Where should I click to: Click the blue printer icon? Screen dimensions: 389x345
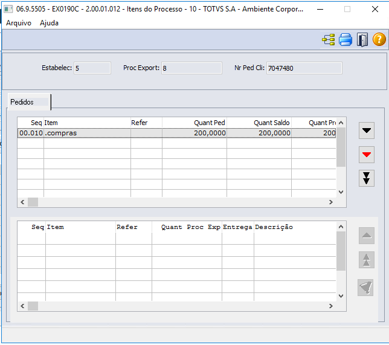click(346, 40)
